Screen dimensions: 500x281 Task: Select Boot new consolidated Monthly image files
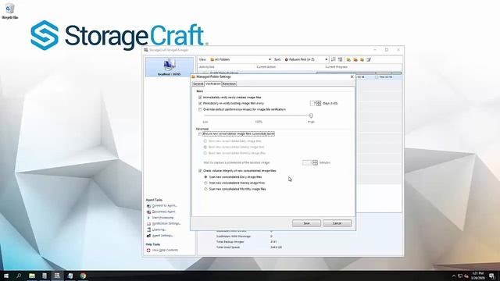tap(205, 153)
